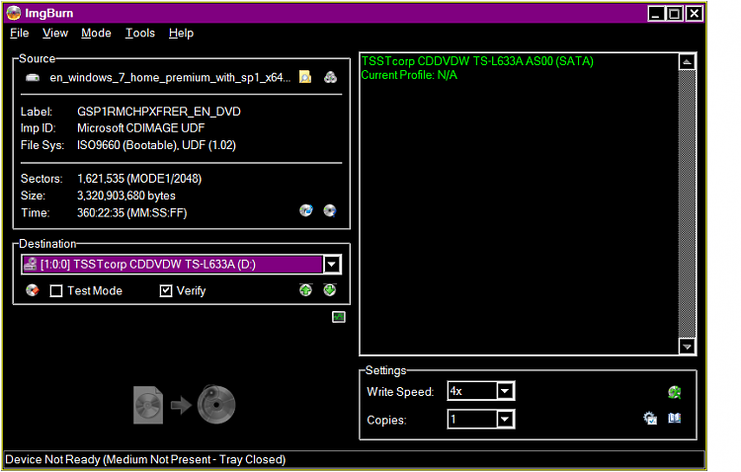Open the File menu
The height and width of the screenshot is (472, 741).
click(x=20, y=33)
